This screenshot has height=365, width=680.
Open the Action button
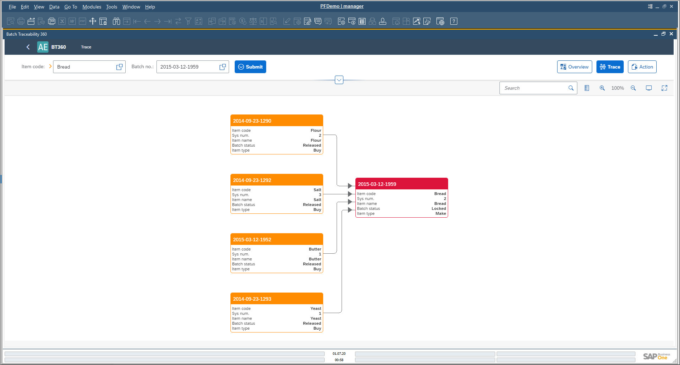pyautogui.click(x=642, y=67)
